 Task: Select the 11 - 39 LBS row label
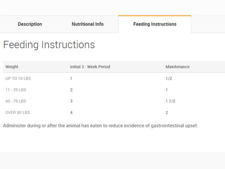point(16,90)
